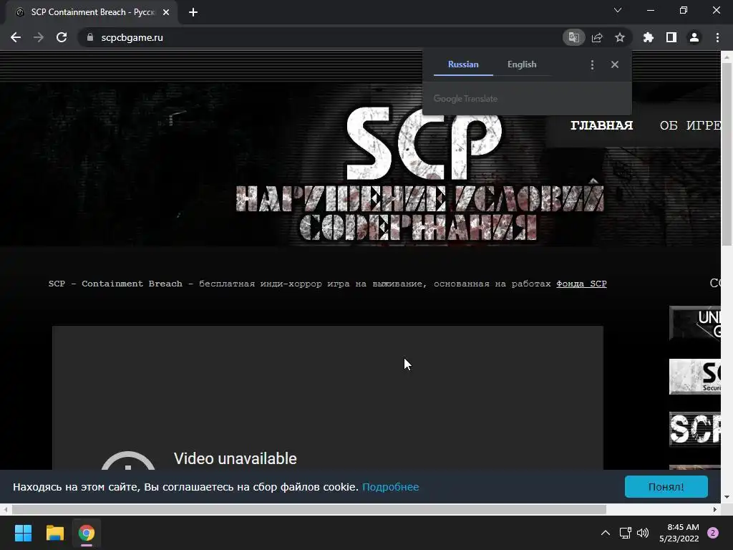Screen dimensions: 733x550
Task: Open the ОБ ИГРЕ menu item
Action: coord(690,125)
